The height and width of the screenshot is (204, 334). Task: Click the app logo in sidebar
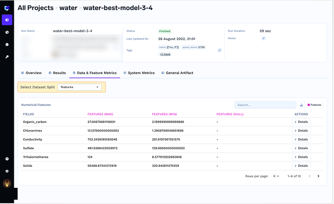(x=7, y=8)
